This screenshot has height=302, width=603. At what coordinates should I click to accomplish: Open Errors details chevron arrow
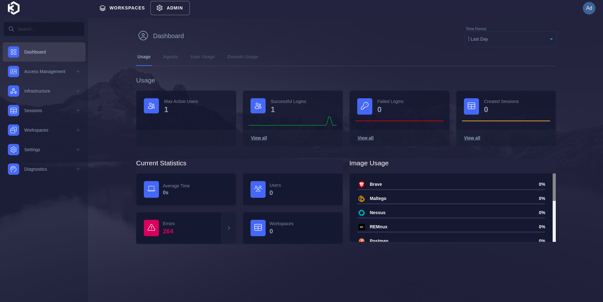click(x=229, y=228)
